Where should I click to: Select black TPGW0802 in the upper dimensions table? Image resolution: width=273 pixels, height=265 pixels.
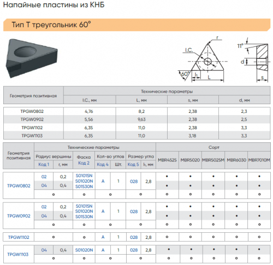(32, 111)
